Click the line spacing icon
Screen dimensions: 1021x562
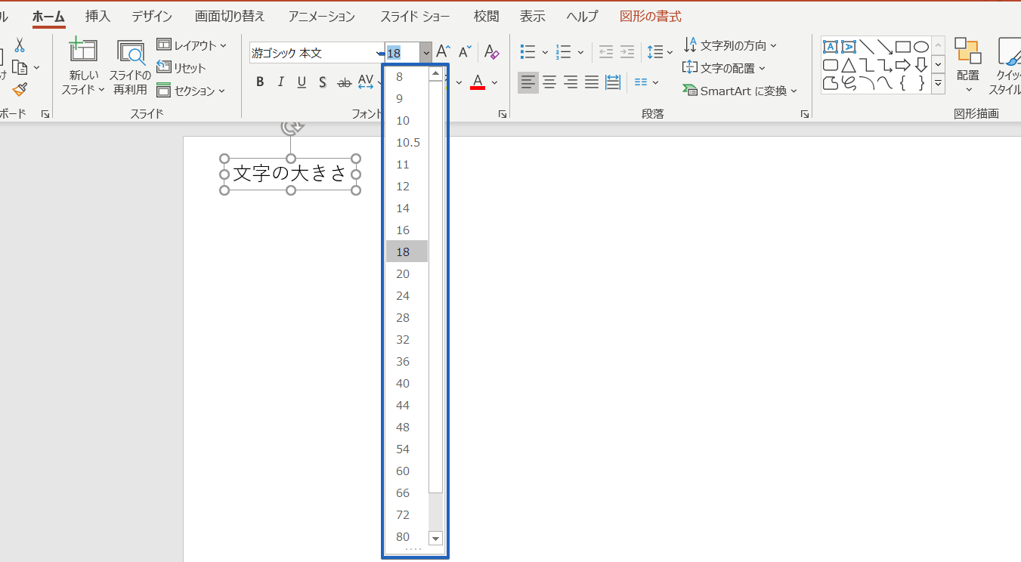click(655, 52)
